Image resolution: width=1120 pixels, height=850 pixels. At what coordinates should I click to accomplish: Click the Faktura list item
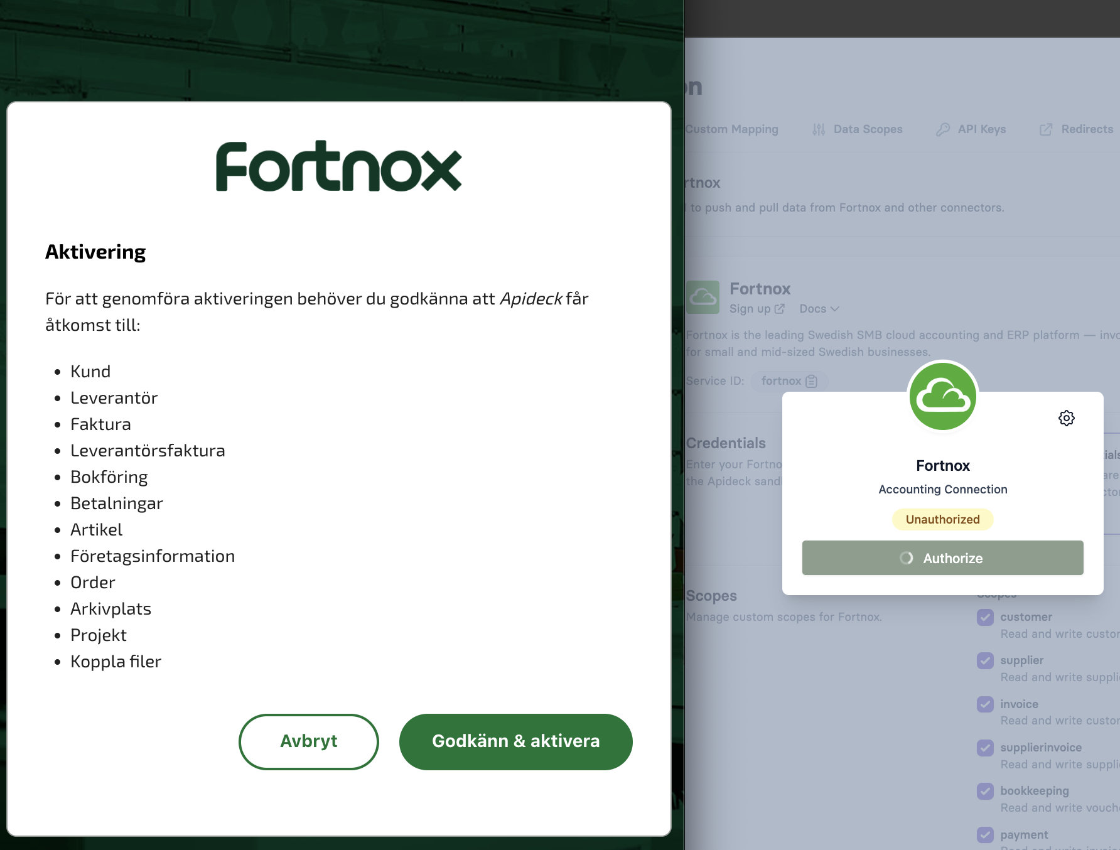coord(100,424)
